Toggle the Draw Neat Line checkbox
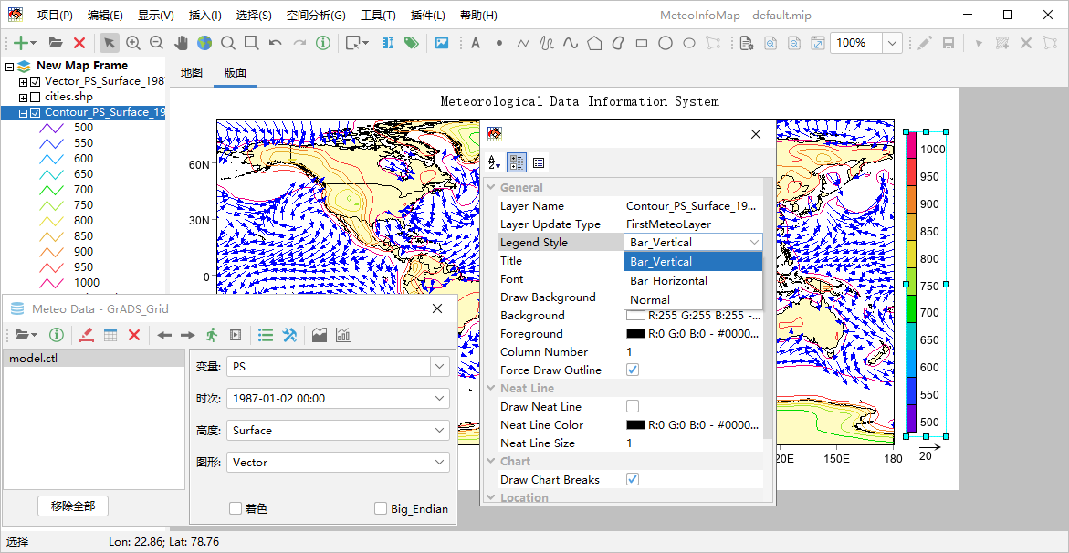Screen dimensions: 1069x553 coord(633,406)
